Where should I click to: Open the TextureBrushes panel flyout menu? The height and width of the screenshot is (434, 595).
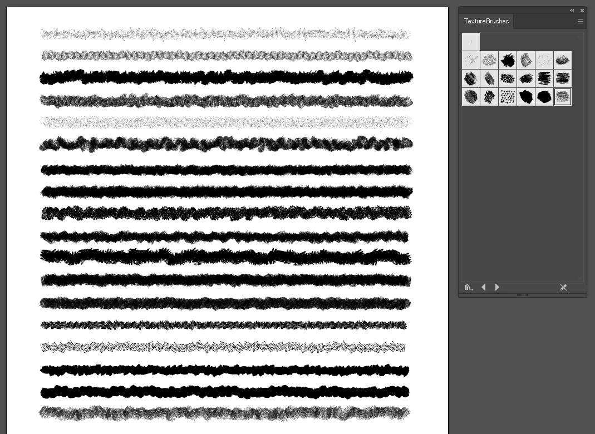581,21
